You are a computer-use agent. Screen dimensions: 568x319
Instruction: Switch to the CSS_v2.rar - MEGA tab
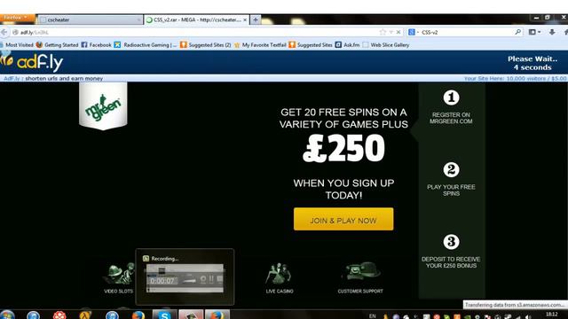[197, 19]
